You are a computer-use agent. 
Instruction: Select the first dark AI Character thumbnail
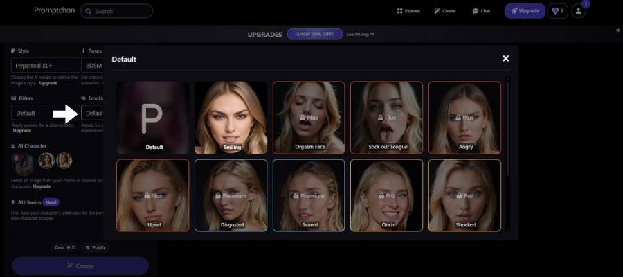point(24,163)
